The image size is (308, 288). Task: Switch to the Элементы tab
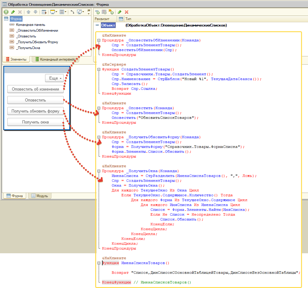coord(16,59)
